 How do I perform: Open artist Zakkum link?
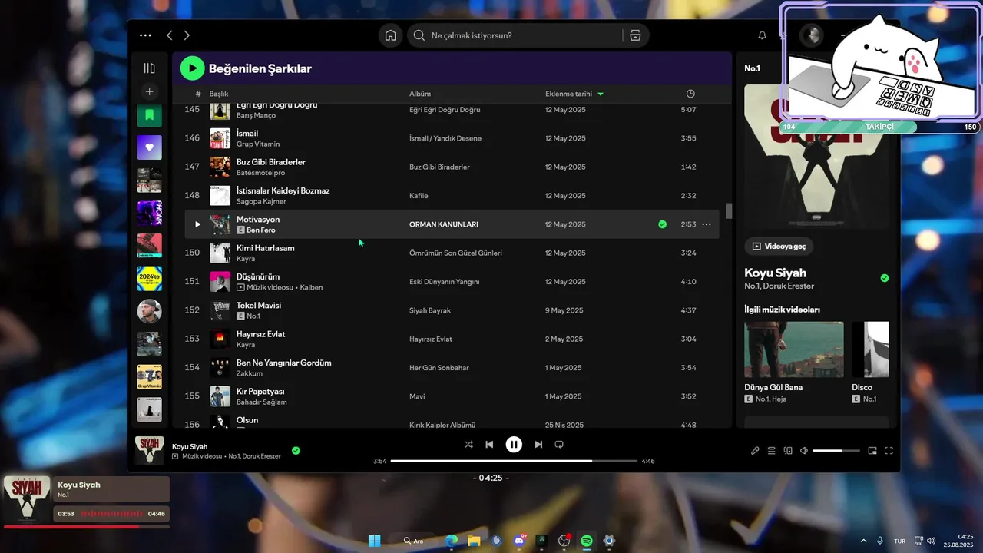(x=250, y=373)
